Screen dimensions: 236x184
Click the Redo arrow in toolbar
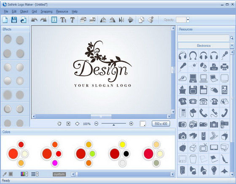(x=43, y=20)
